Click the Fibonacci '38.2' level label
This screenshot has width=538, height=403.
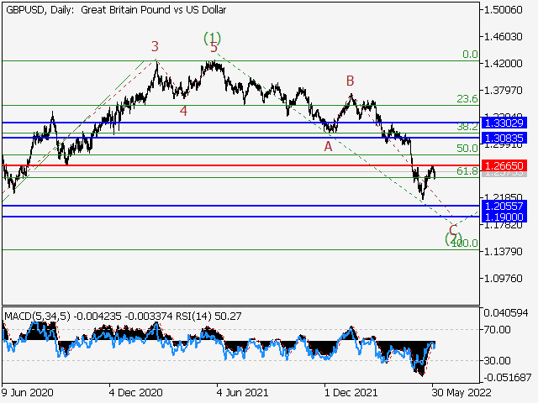tap(467, 127)
